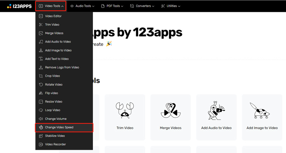Click the Video Recorder icon
Viewport: 286px width, 153px height.
click(41, 144)
